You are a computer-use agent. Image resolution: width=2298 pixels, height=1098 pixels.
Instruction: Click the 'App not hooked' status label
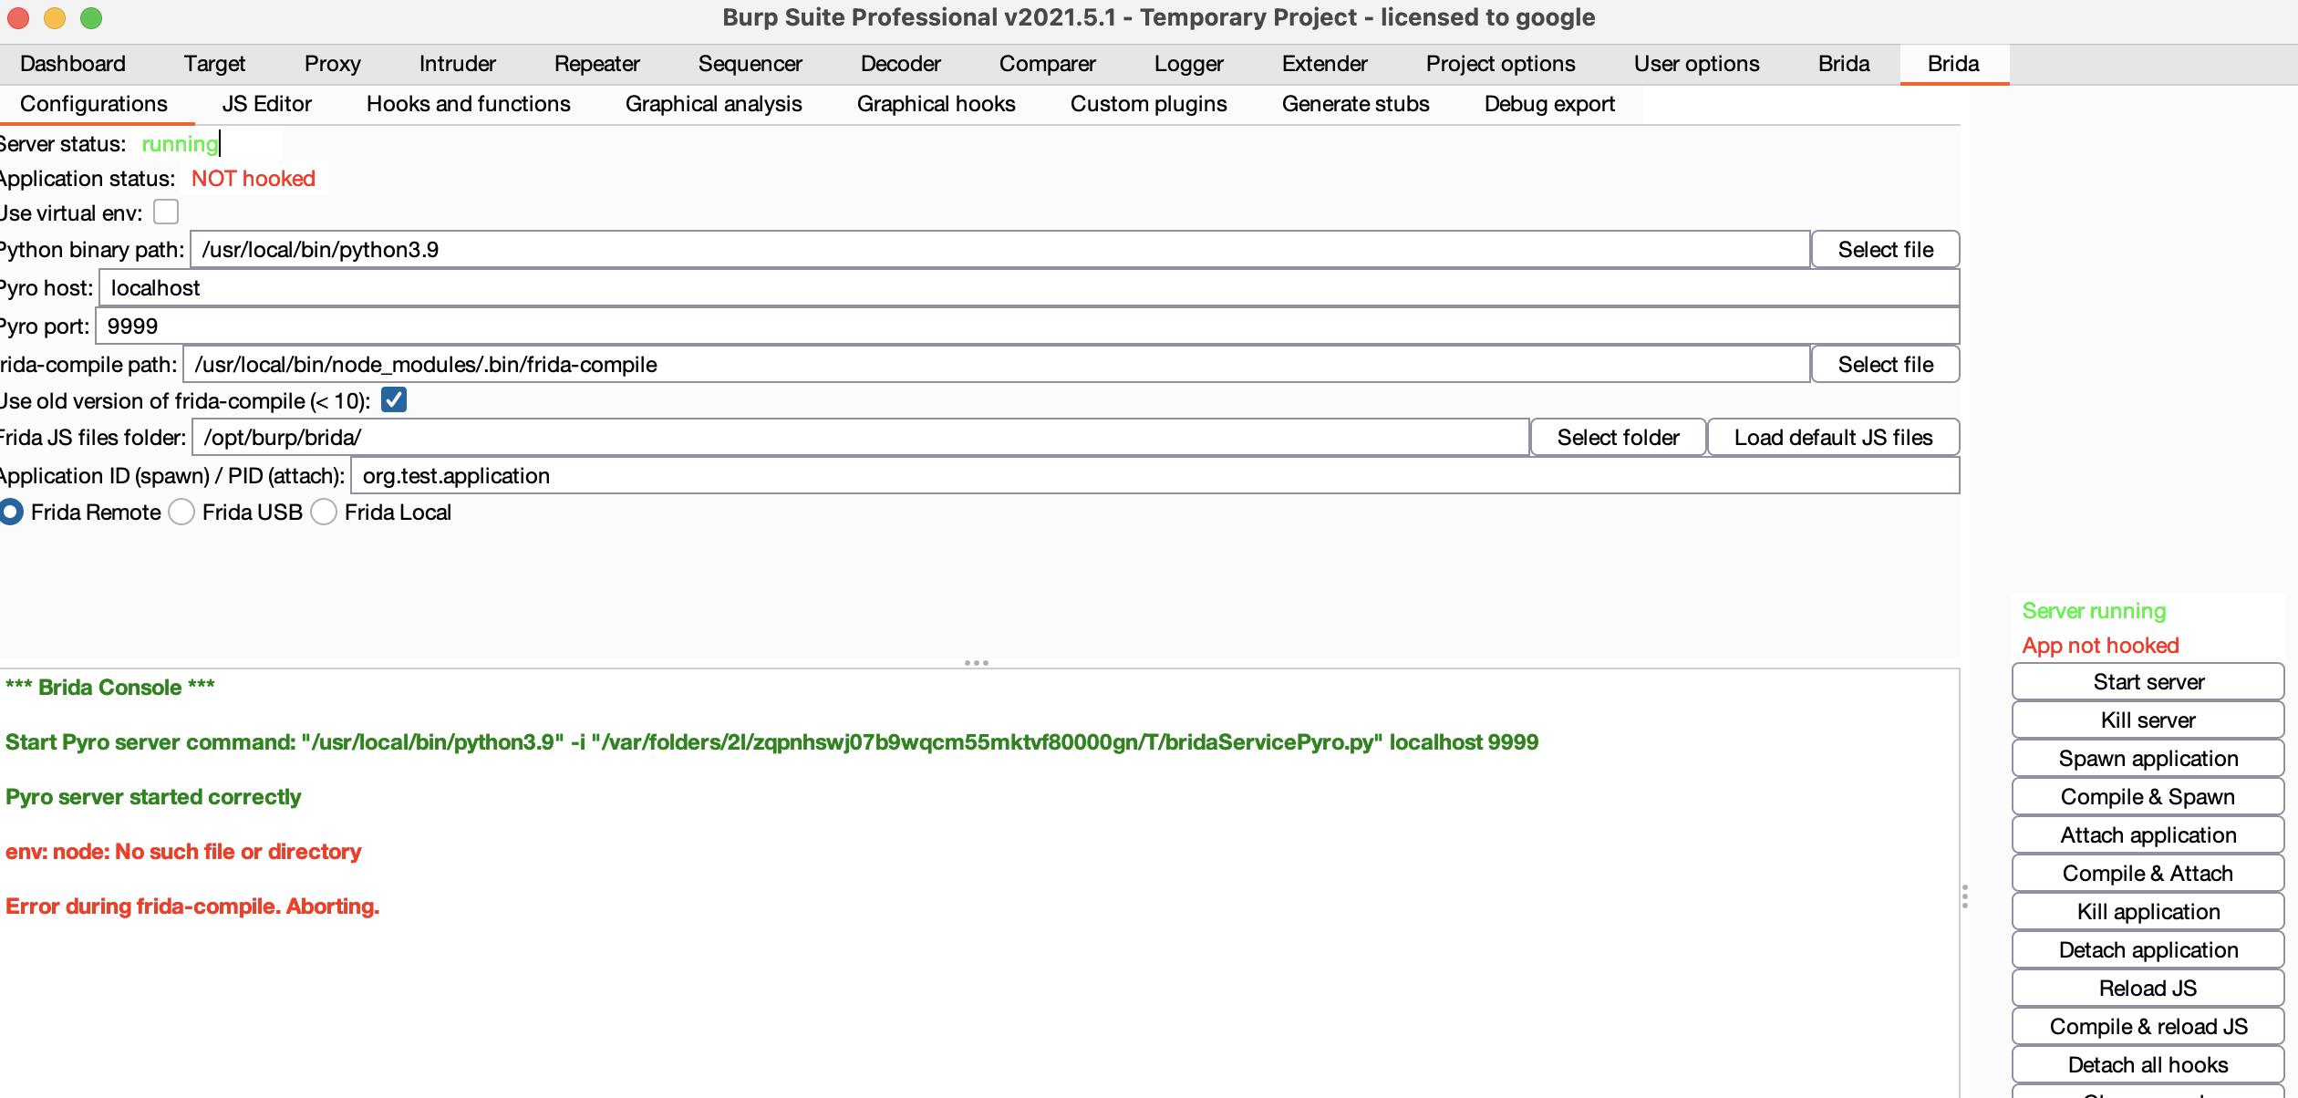tap(2100, 646)
